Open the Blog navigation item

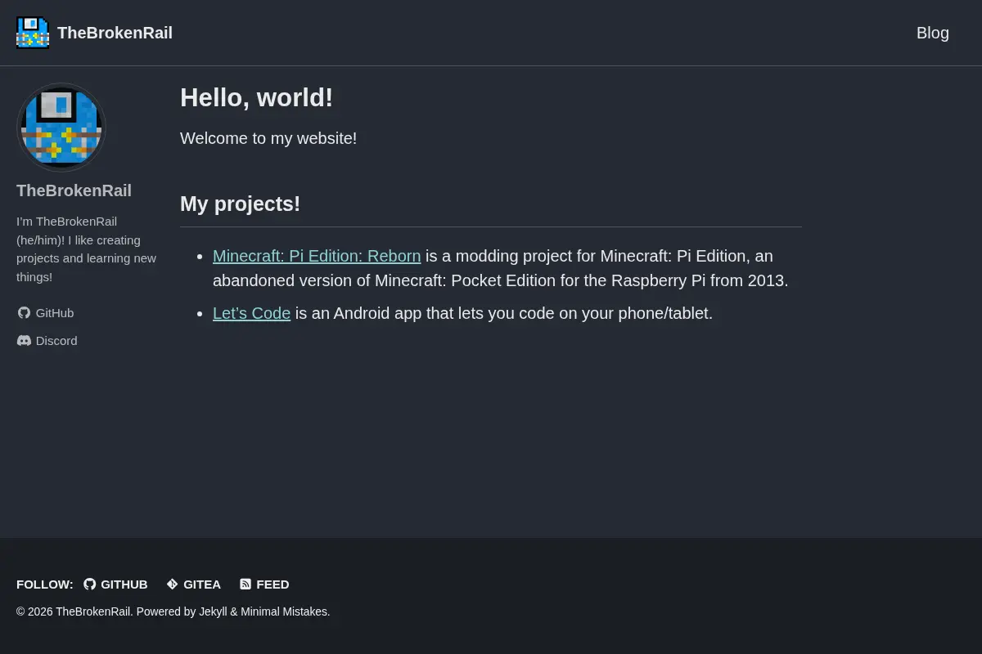click(x=933, y=33)
